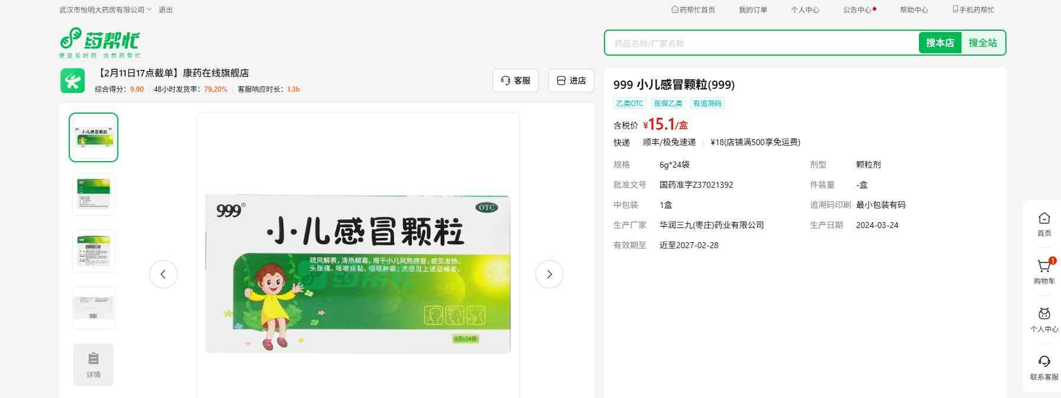Click the 搜全站 search button
Screen dimensions: 1061x398
(982, 43)
